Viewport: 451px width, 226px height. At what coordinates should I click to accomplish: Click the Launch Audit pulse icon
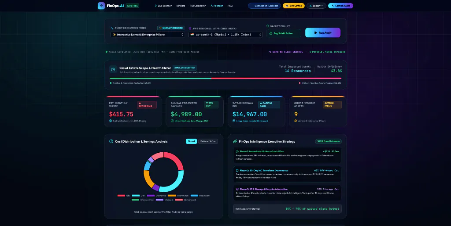pyautogui.click(x=333, y=6)
